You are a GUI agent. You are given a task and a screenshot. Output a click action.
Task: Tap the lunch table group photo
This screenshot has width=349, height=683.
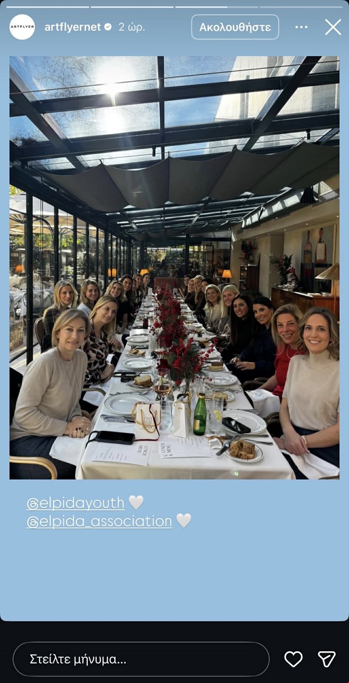point(174,267)
